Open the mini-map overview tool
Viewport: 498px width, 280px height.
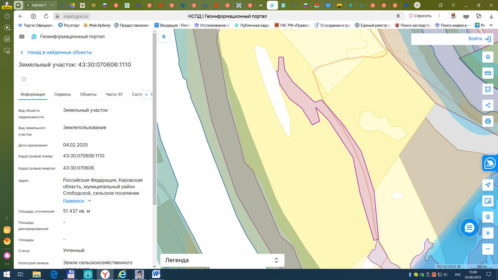(488, 201)
